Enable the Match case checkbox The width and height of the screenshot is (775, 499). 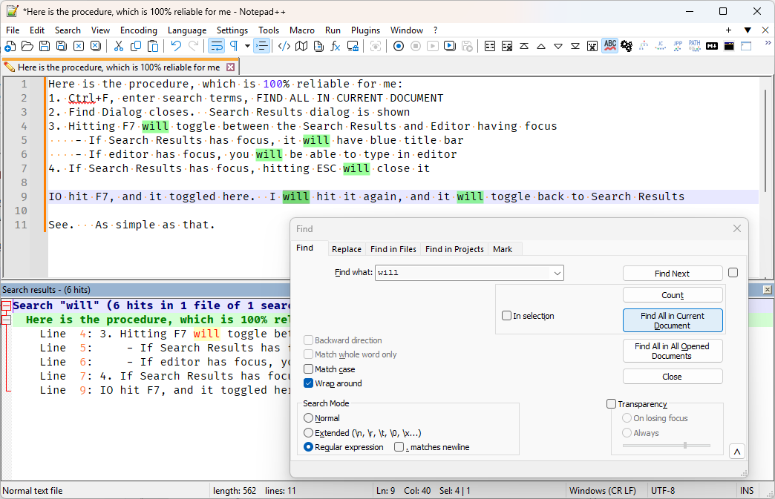[x=309, y=369]
